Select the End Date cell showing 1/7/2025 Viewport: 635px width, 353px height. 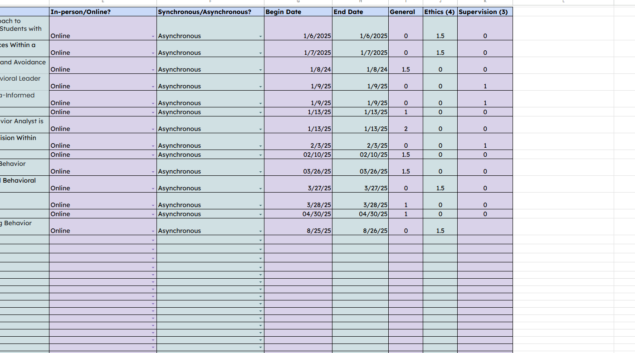tap(360, 53)
